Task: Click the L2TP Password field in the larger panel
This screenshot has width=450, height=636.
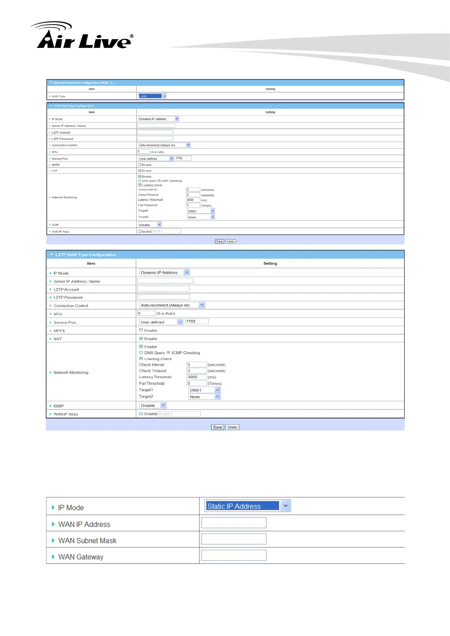Action: pyautogui.click(x=163, y=297)
